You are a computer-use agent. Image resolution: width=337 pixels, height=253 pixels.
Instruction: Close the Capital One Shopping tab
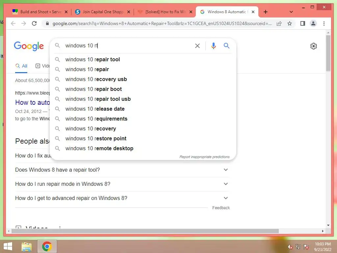[129, 12]
